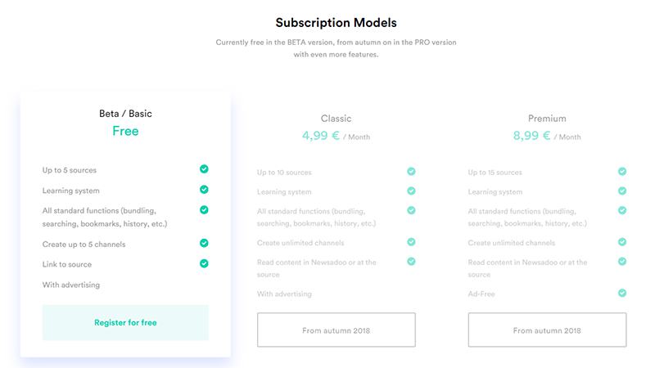Click the Premium plan's Learning system checkmark

622,191
